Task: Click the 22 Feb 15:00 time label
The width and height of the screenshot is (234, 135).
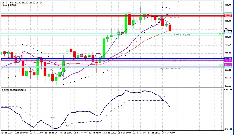Action: (51, 133)
